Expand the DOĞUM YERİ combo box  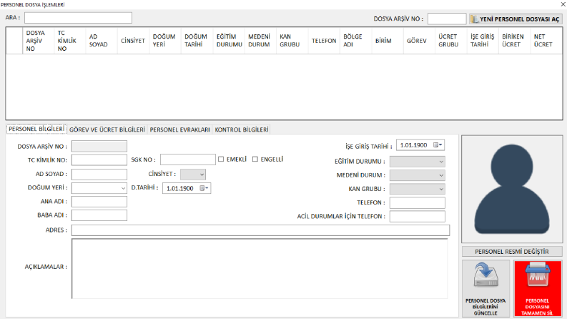[x=99, y=188]
